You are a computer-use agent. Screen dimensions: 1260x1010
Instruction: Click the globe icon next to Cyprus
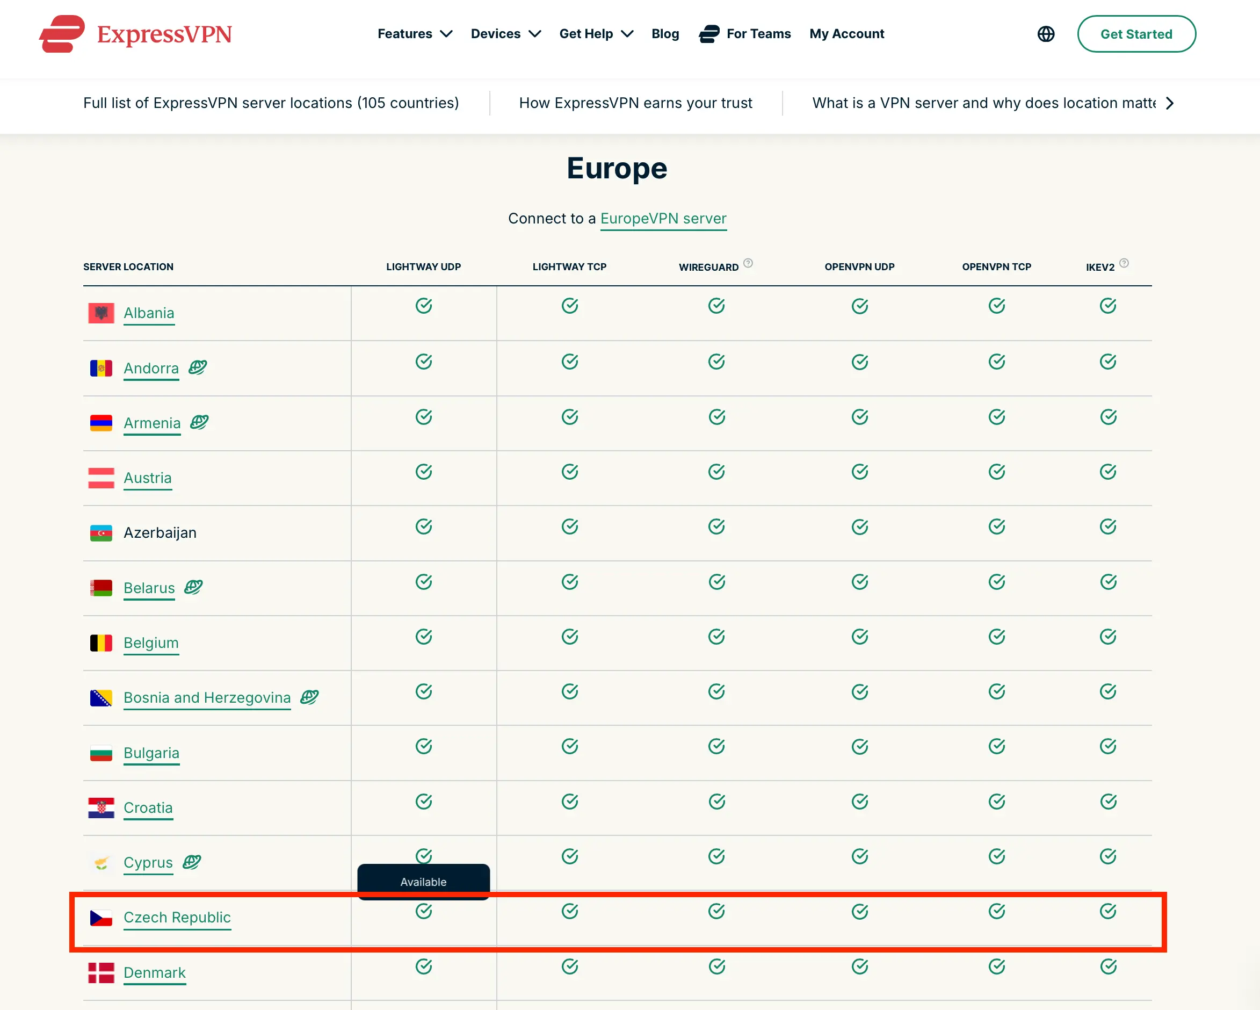coord(192,862)
